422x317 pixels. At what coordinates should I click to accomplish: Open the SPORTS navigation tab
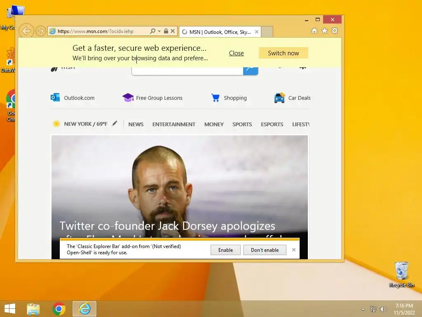pos(242,124)
